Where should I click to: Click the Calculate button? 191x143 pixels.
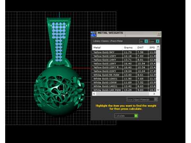(126, 116)
